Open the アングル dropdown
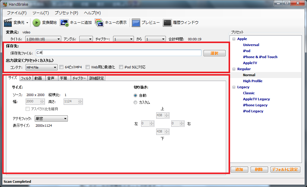The width and height of the screenshot is (307, 187). point(86,39)
